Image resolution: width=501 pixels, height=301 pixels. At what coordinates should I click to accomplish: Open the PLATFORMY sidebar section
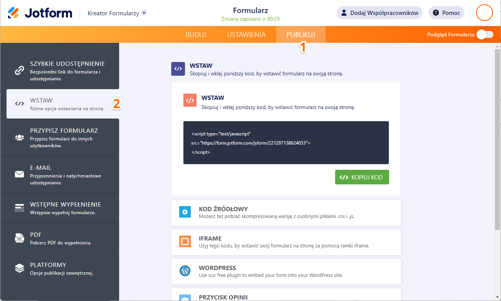pos(60,268)
